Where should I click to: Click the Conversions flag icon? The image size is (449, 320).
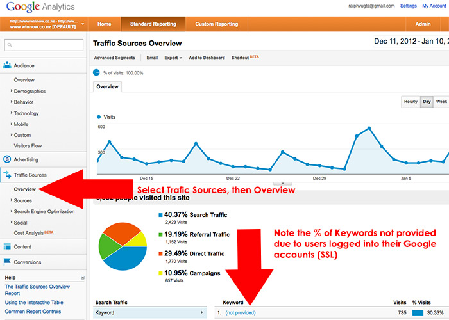click(x=7, y=261)
